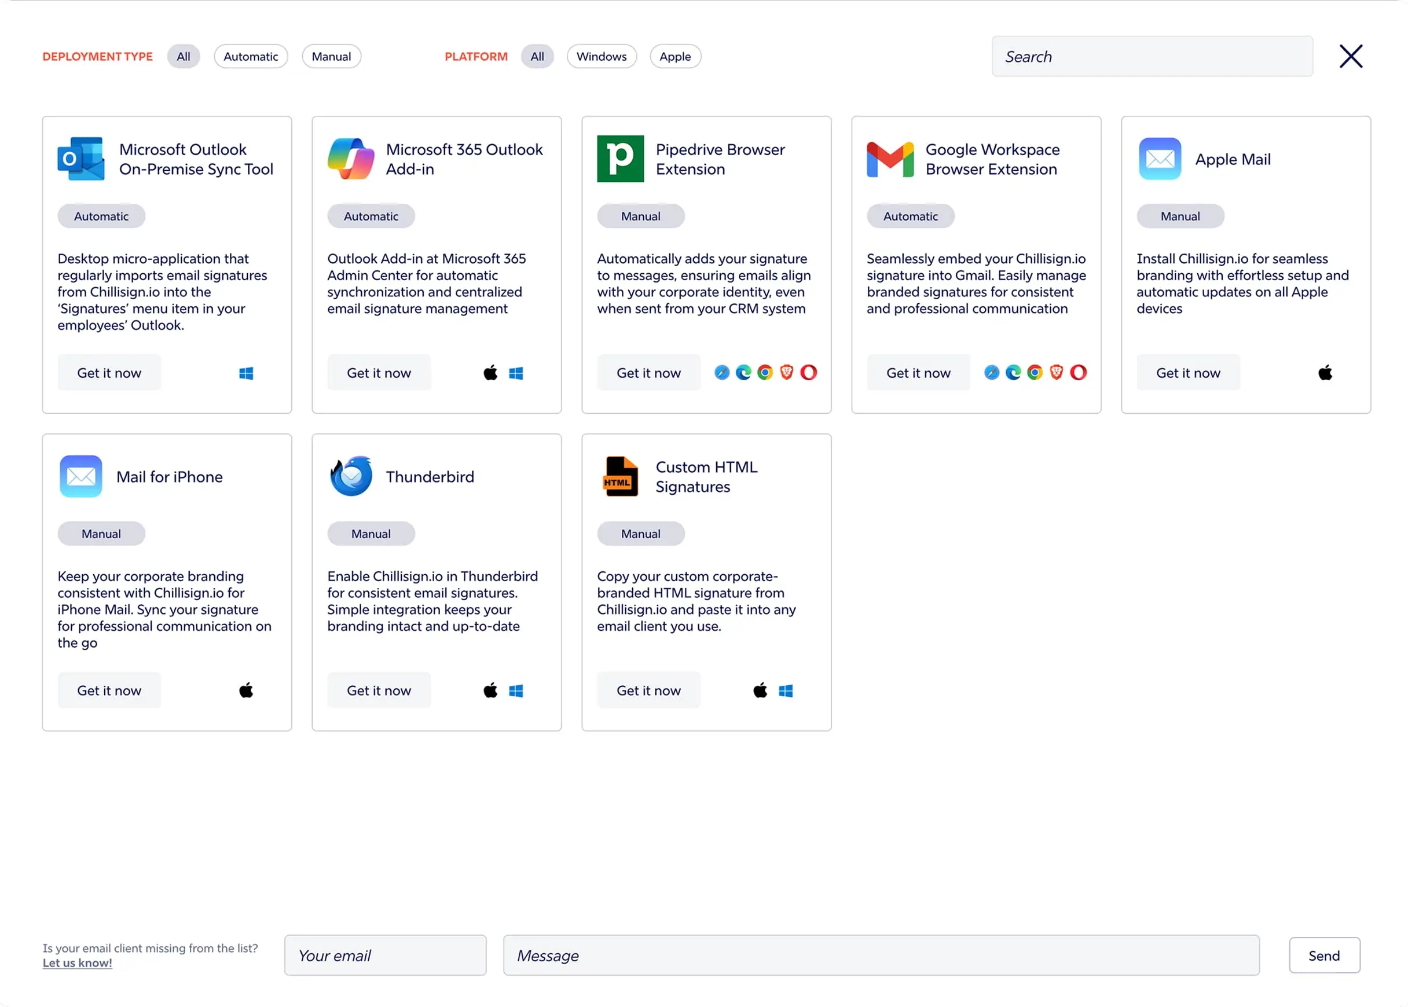Click Brave icon on Pipedrive card

point(786,372)
